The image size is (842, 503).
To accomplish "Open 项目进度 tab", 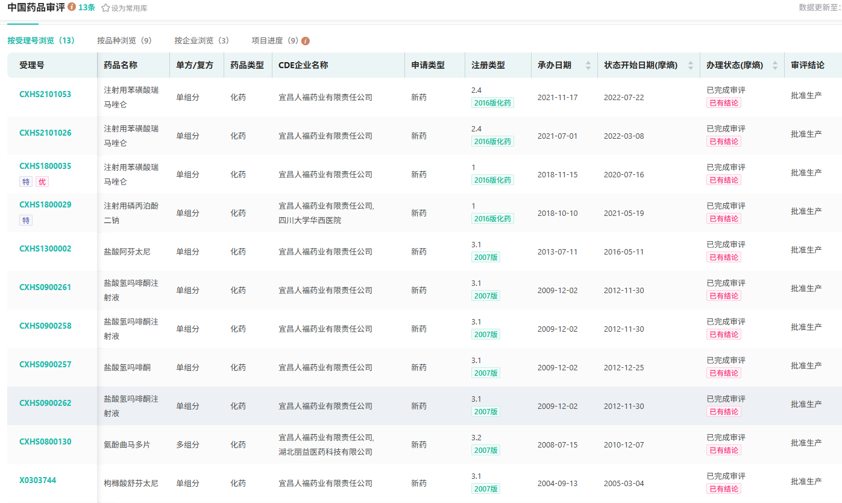I will pyautogui.click(x=275, y=41).
